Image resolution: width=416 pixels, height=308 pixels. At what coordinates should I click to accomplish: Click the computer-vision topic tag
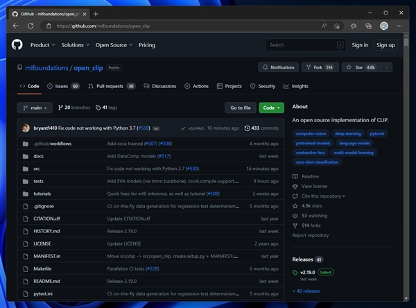click(x=311, y=134)
